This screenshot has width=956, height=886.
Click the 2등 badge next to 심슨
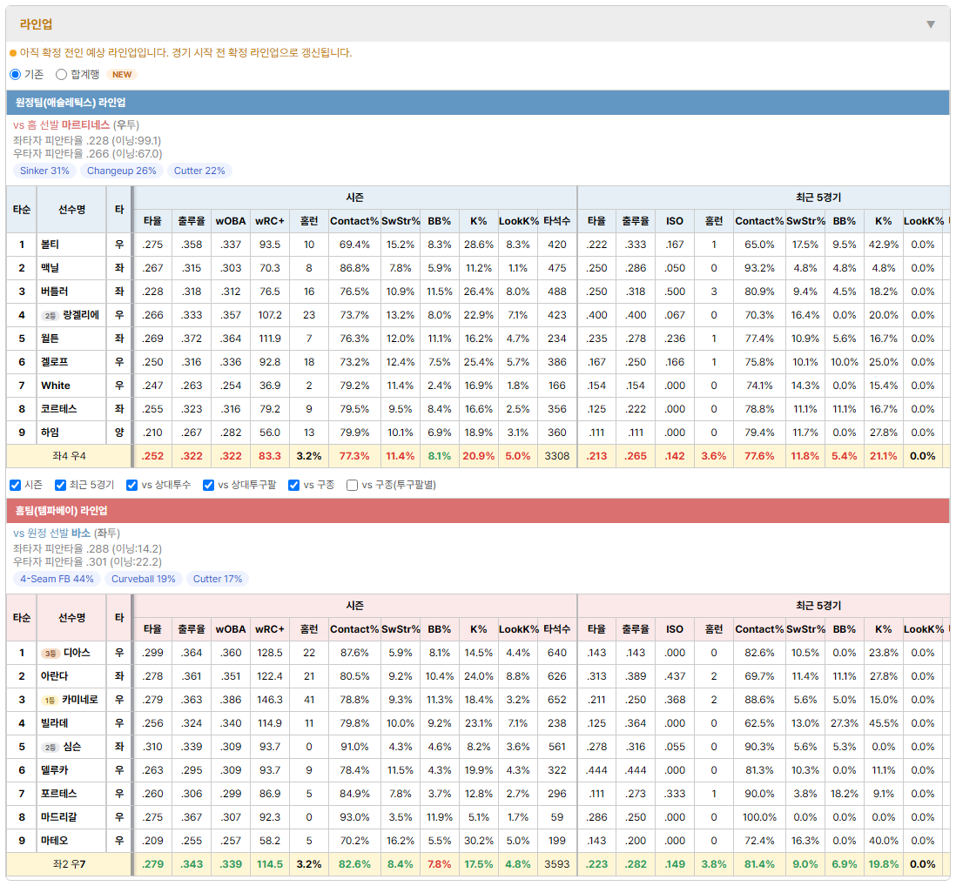point(50,747)
